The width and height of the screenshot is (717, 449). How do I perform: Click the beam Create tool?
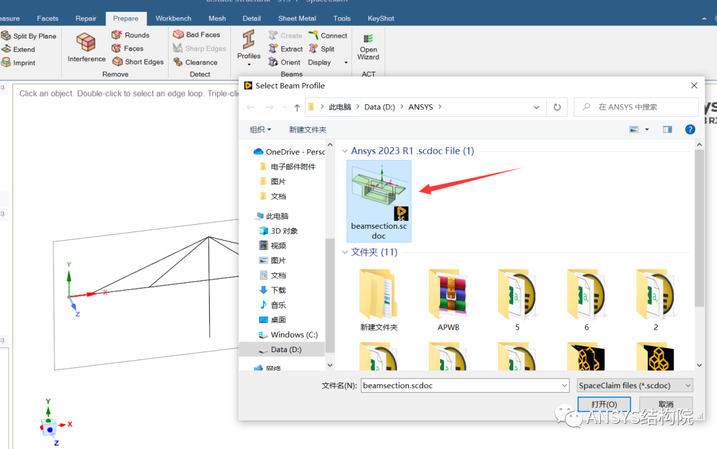click(285, 35)
